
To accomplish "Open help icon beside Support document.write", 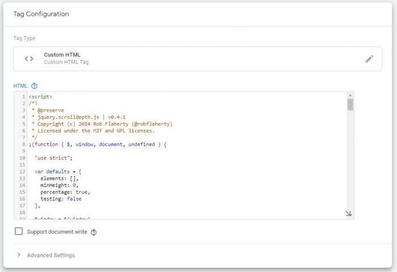I will pyautogui.click(x=94, y=232).
